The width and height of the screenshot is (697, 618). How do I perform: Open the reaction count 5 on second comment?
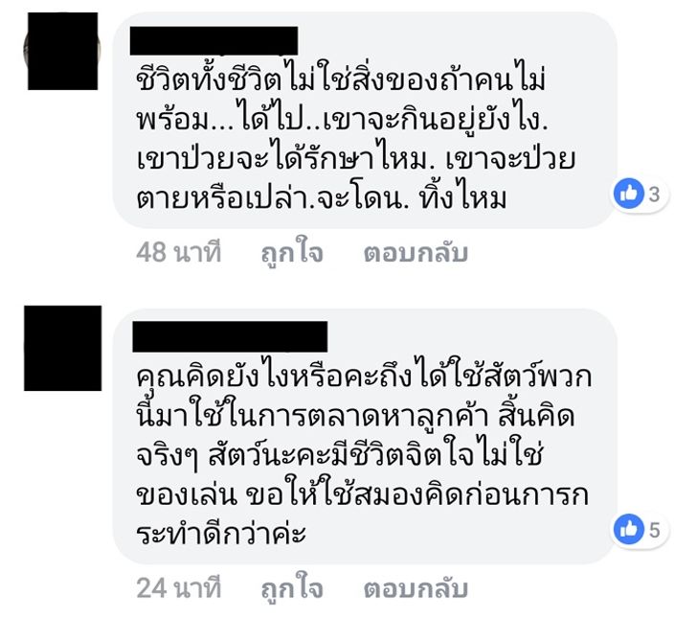(654, 530)
